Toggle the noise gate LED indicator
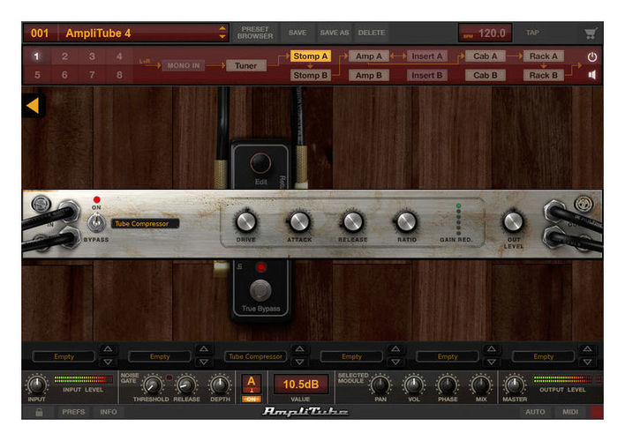Image resolution: width=625 pixels, height=441 pixels. point(169,377)
